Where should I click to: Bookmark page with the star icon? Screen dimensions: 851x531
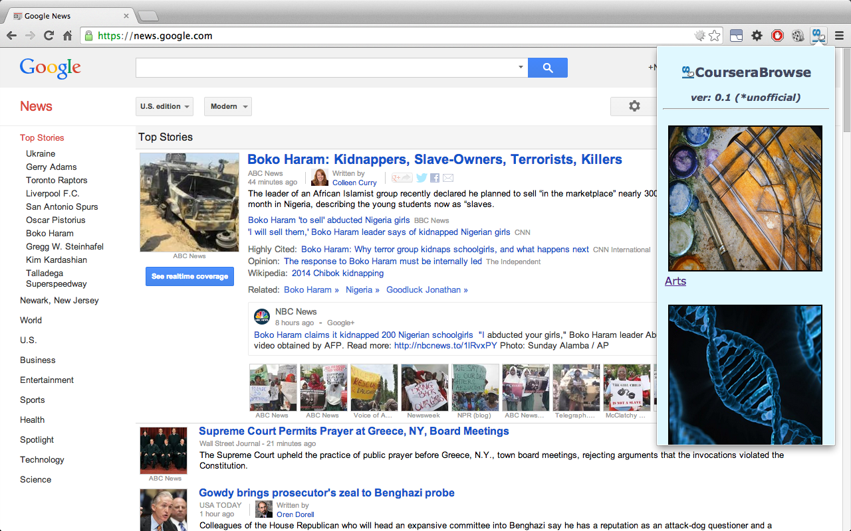point(715,36)
